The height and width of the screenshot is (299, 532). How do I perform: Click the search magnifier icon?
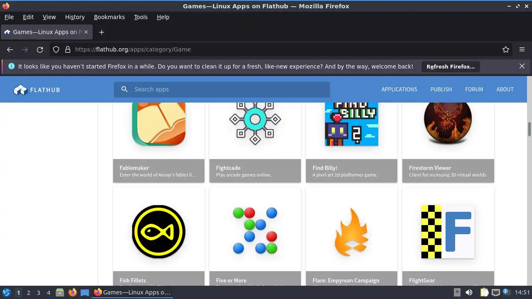tap(124, 89)
